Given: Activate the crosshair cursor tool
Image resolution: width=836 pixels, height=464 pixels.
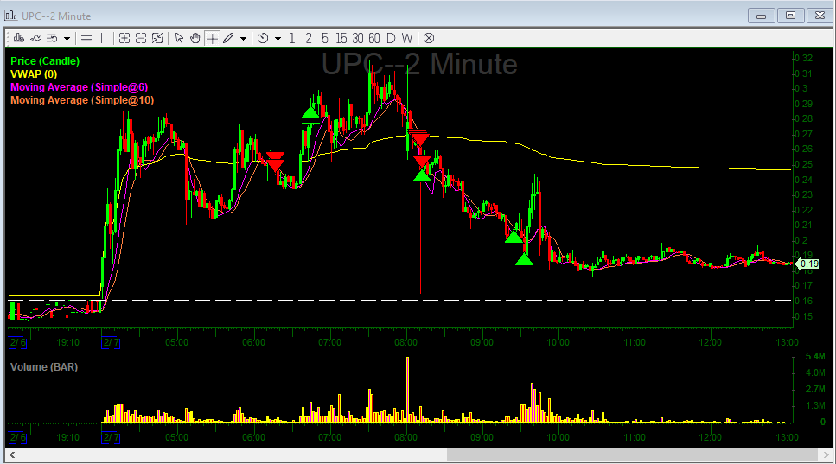Looking at the screenshot, I should click(x=212, y=38).
